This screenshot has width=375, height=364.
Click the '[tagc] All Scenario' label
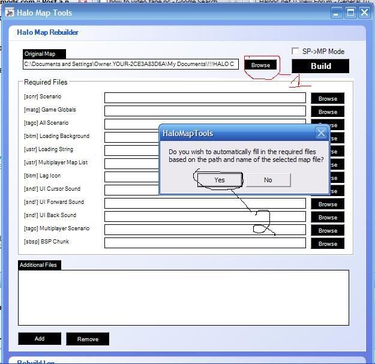pyautogui.click(x=46, y=123)
